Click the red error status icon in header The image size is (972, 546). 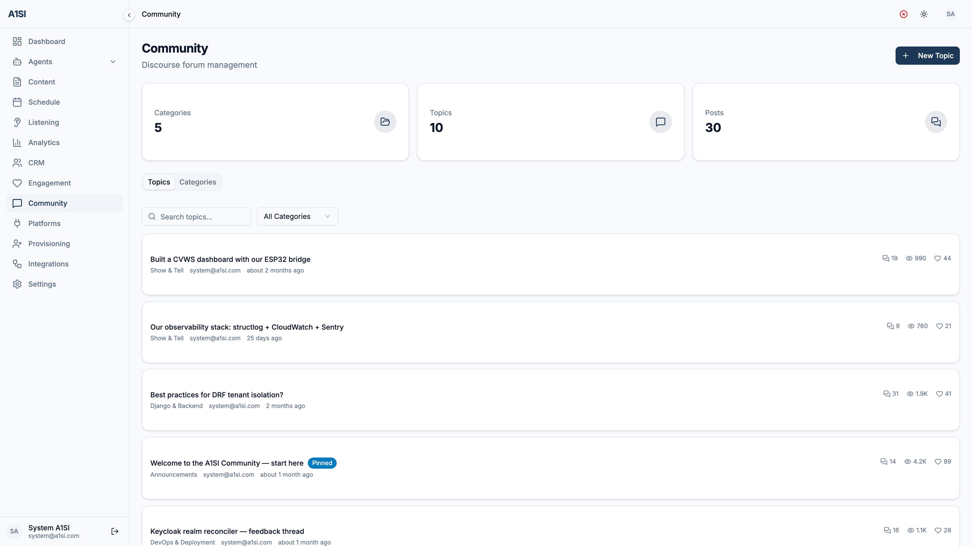(903, 14)
